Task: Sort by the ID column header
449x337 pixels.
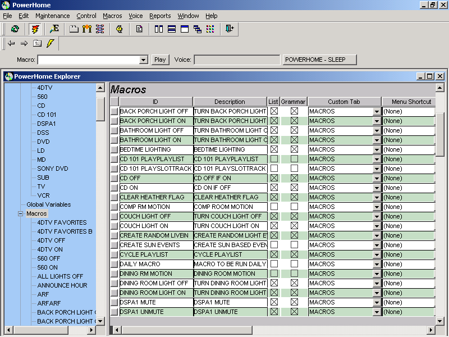Action: coord(156,102)
